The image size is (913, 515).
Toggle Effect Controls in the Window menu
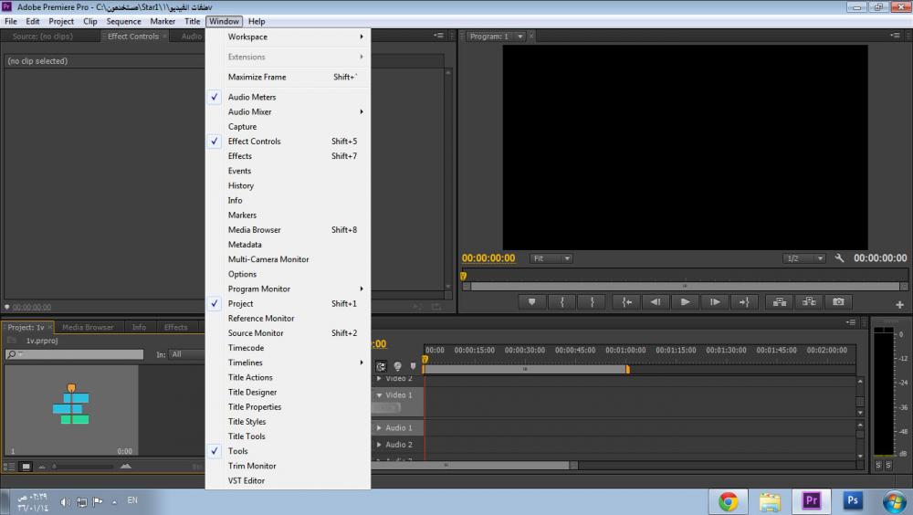[254, 142]
